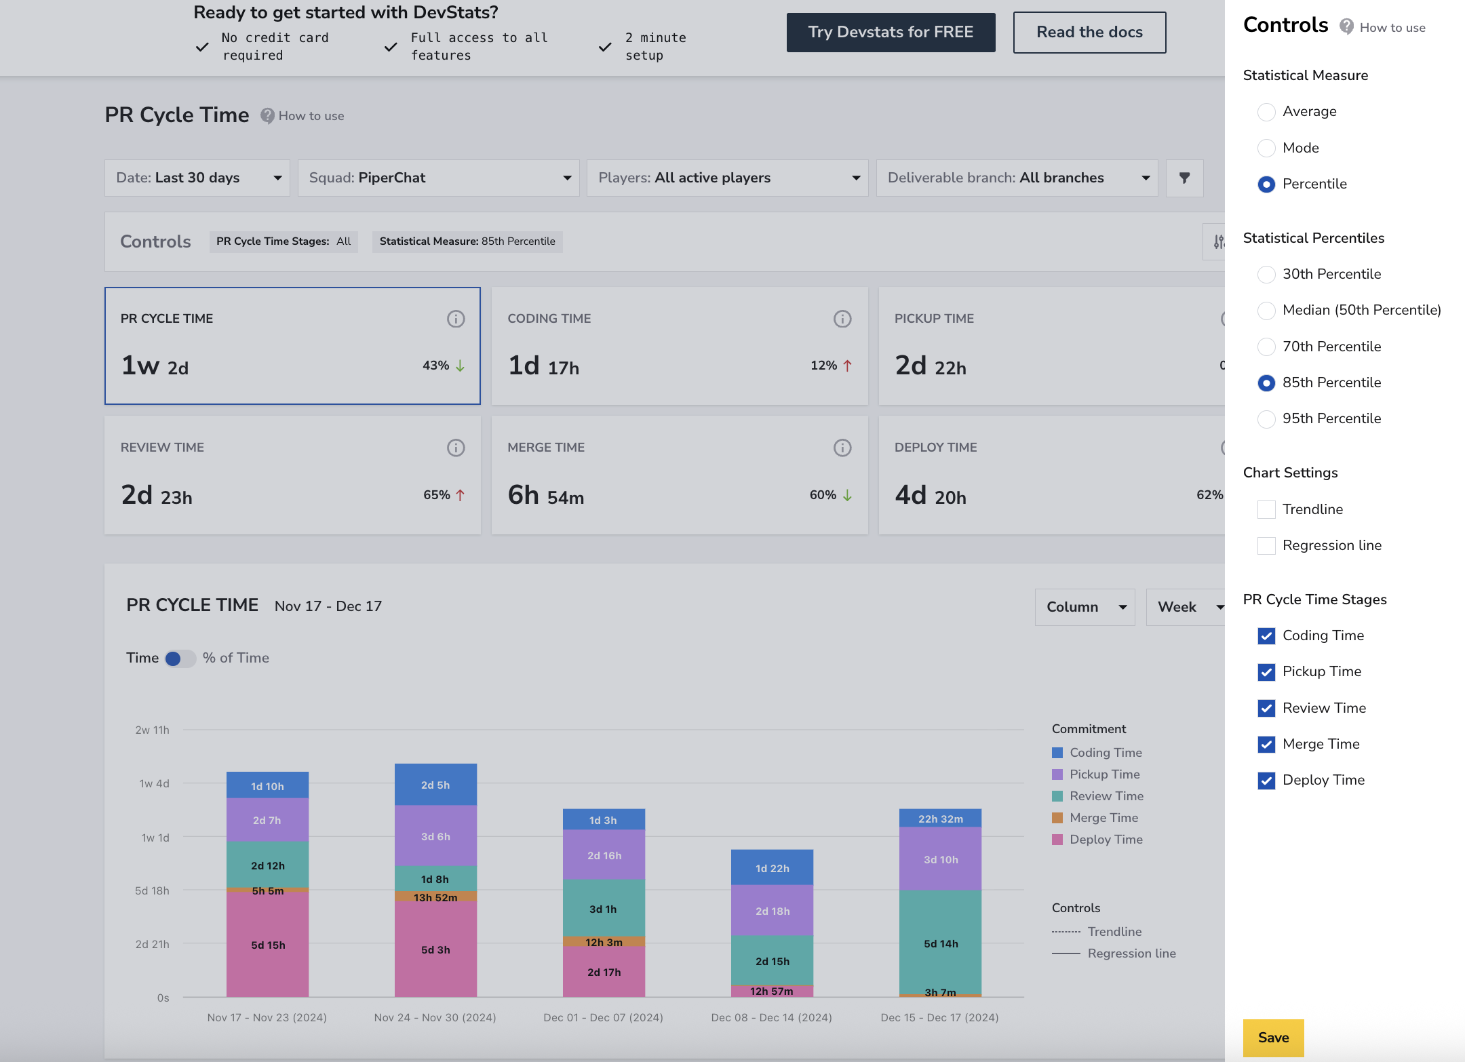Open info icon on Review Time card
This screenshot has width=1465, height=1062.
coord(456,448)
